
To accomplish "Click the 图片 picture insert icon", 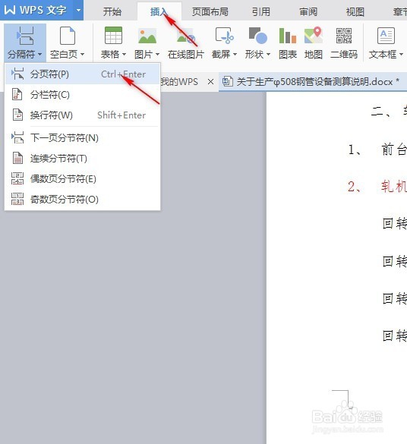I will 147,36.
